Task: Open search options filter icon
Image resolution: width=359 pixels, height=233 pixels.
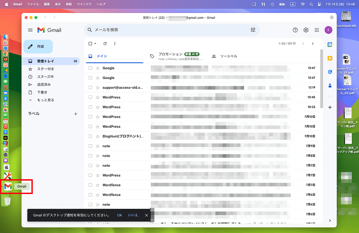Action: point(253,30)
